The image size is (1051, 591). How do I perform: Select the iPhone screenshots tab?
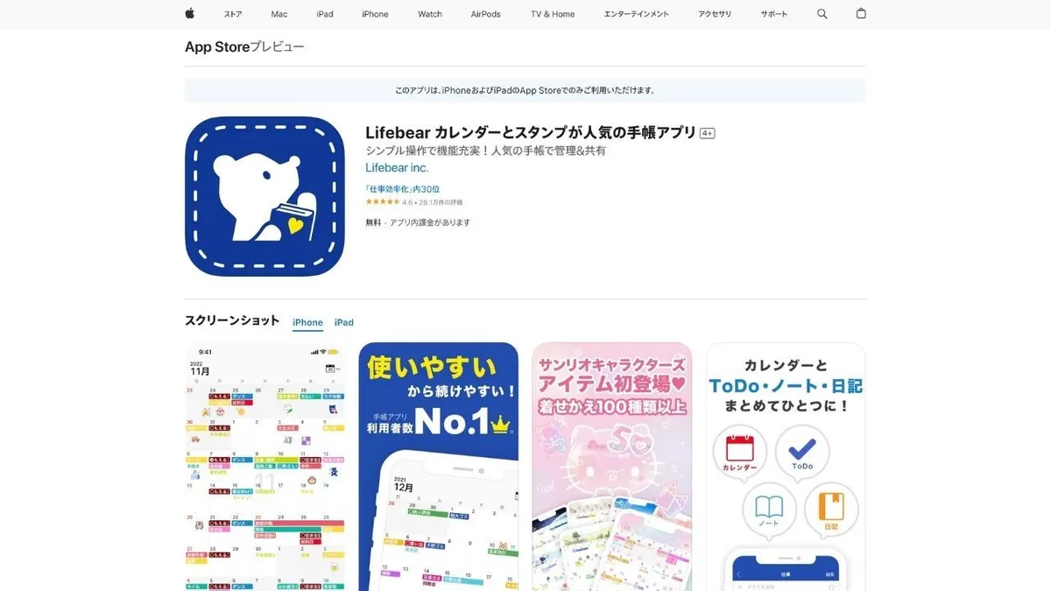tap(307, 322)
